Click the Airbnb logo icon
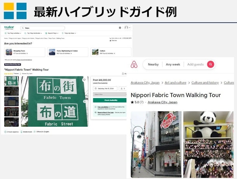The height and width of the screenshot is (179, 237). point(134,64)
